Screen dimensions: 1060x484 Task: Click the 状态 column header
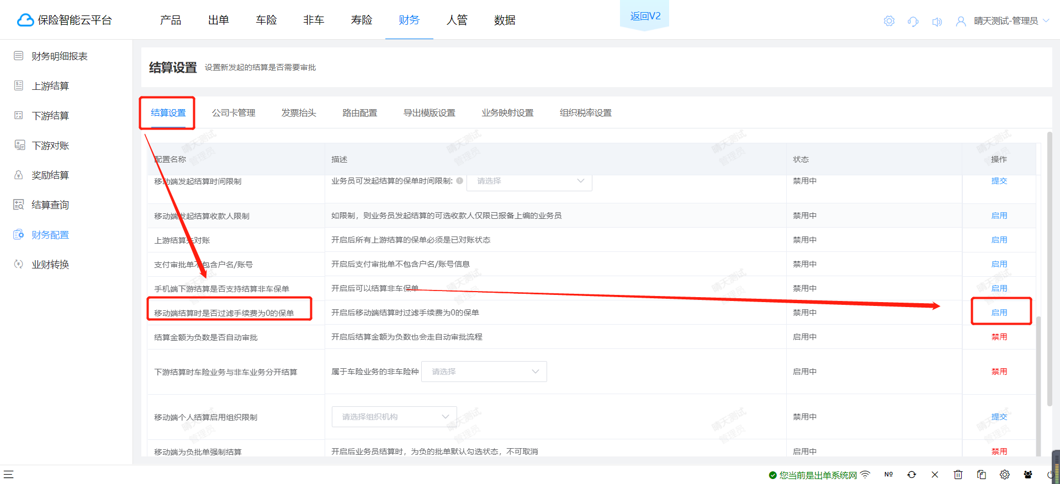[x=801, y=159]
